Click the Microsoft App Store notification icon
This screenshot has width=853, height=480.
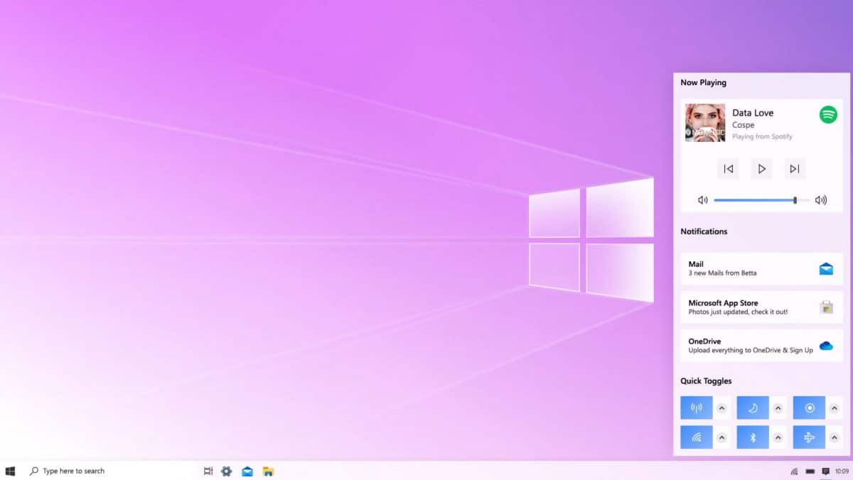point(827,307)
